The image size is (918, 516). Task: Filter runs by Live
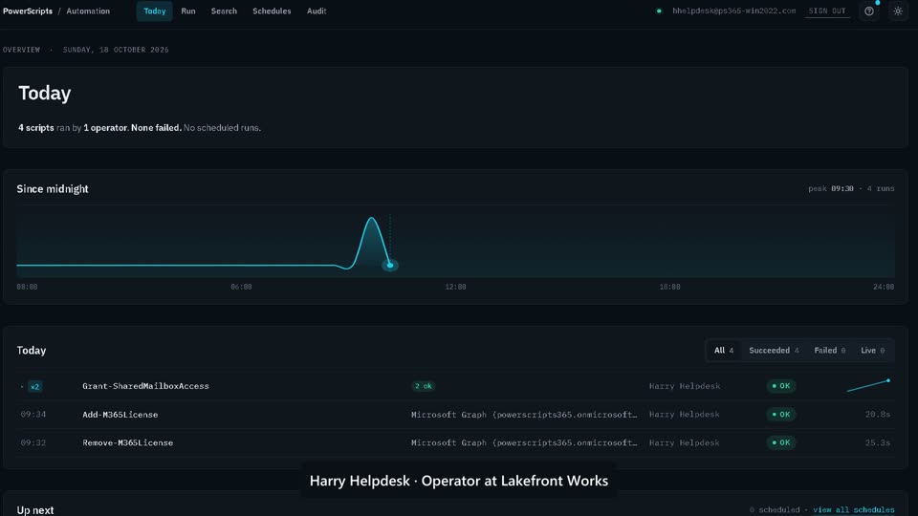(x=872, y=351)
